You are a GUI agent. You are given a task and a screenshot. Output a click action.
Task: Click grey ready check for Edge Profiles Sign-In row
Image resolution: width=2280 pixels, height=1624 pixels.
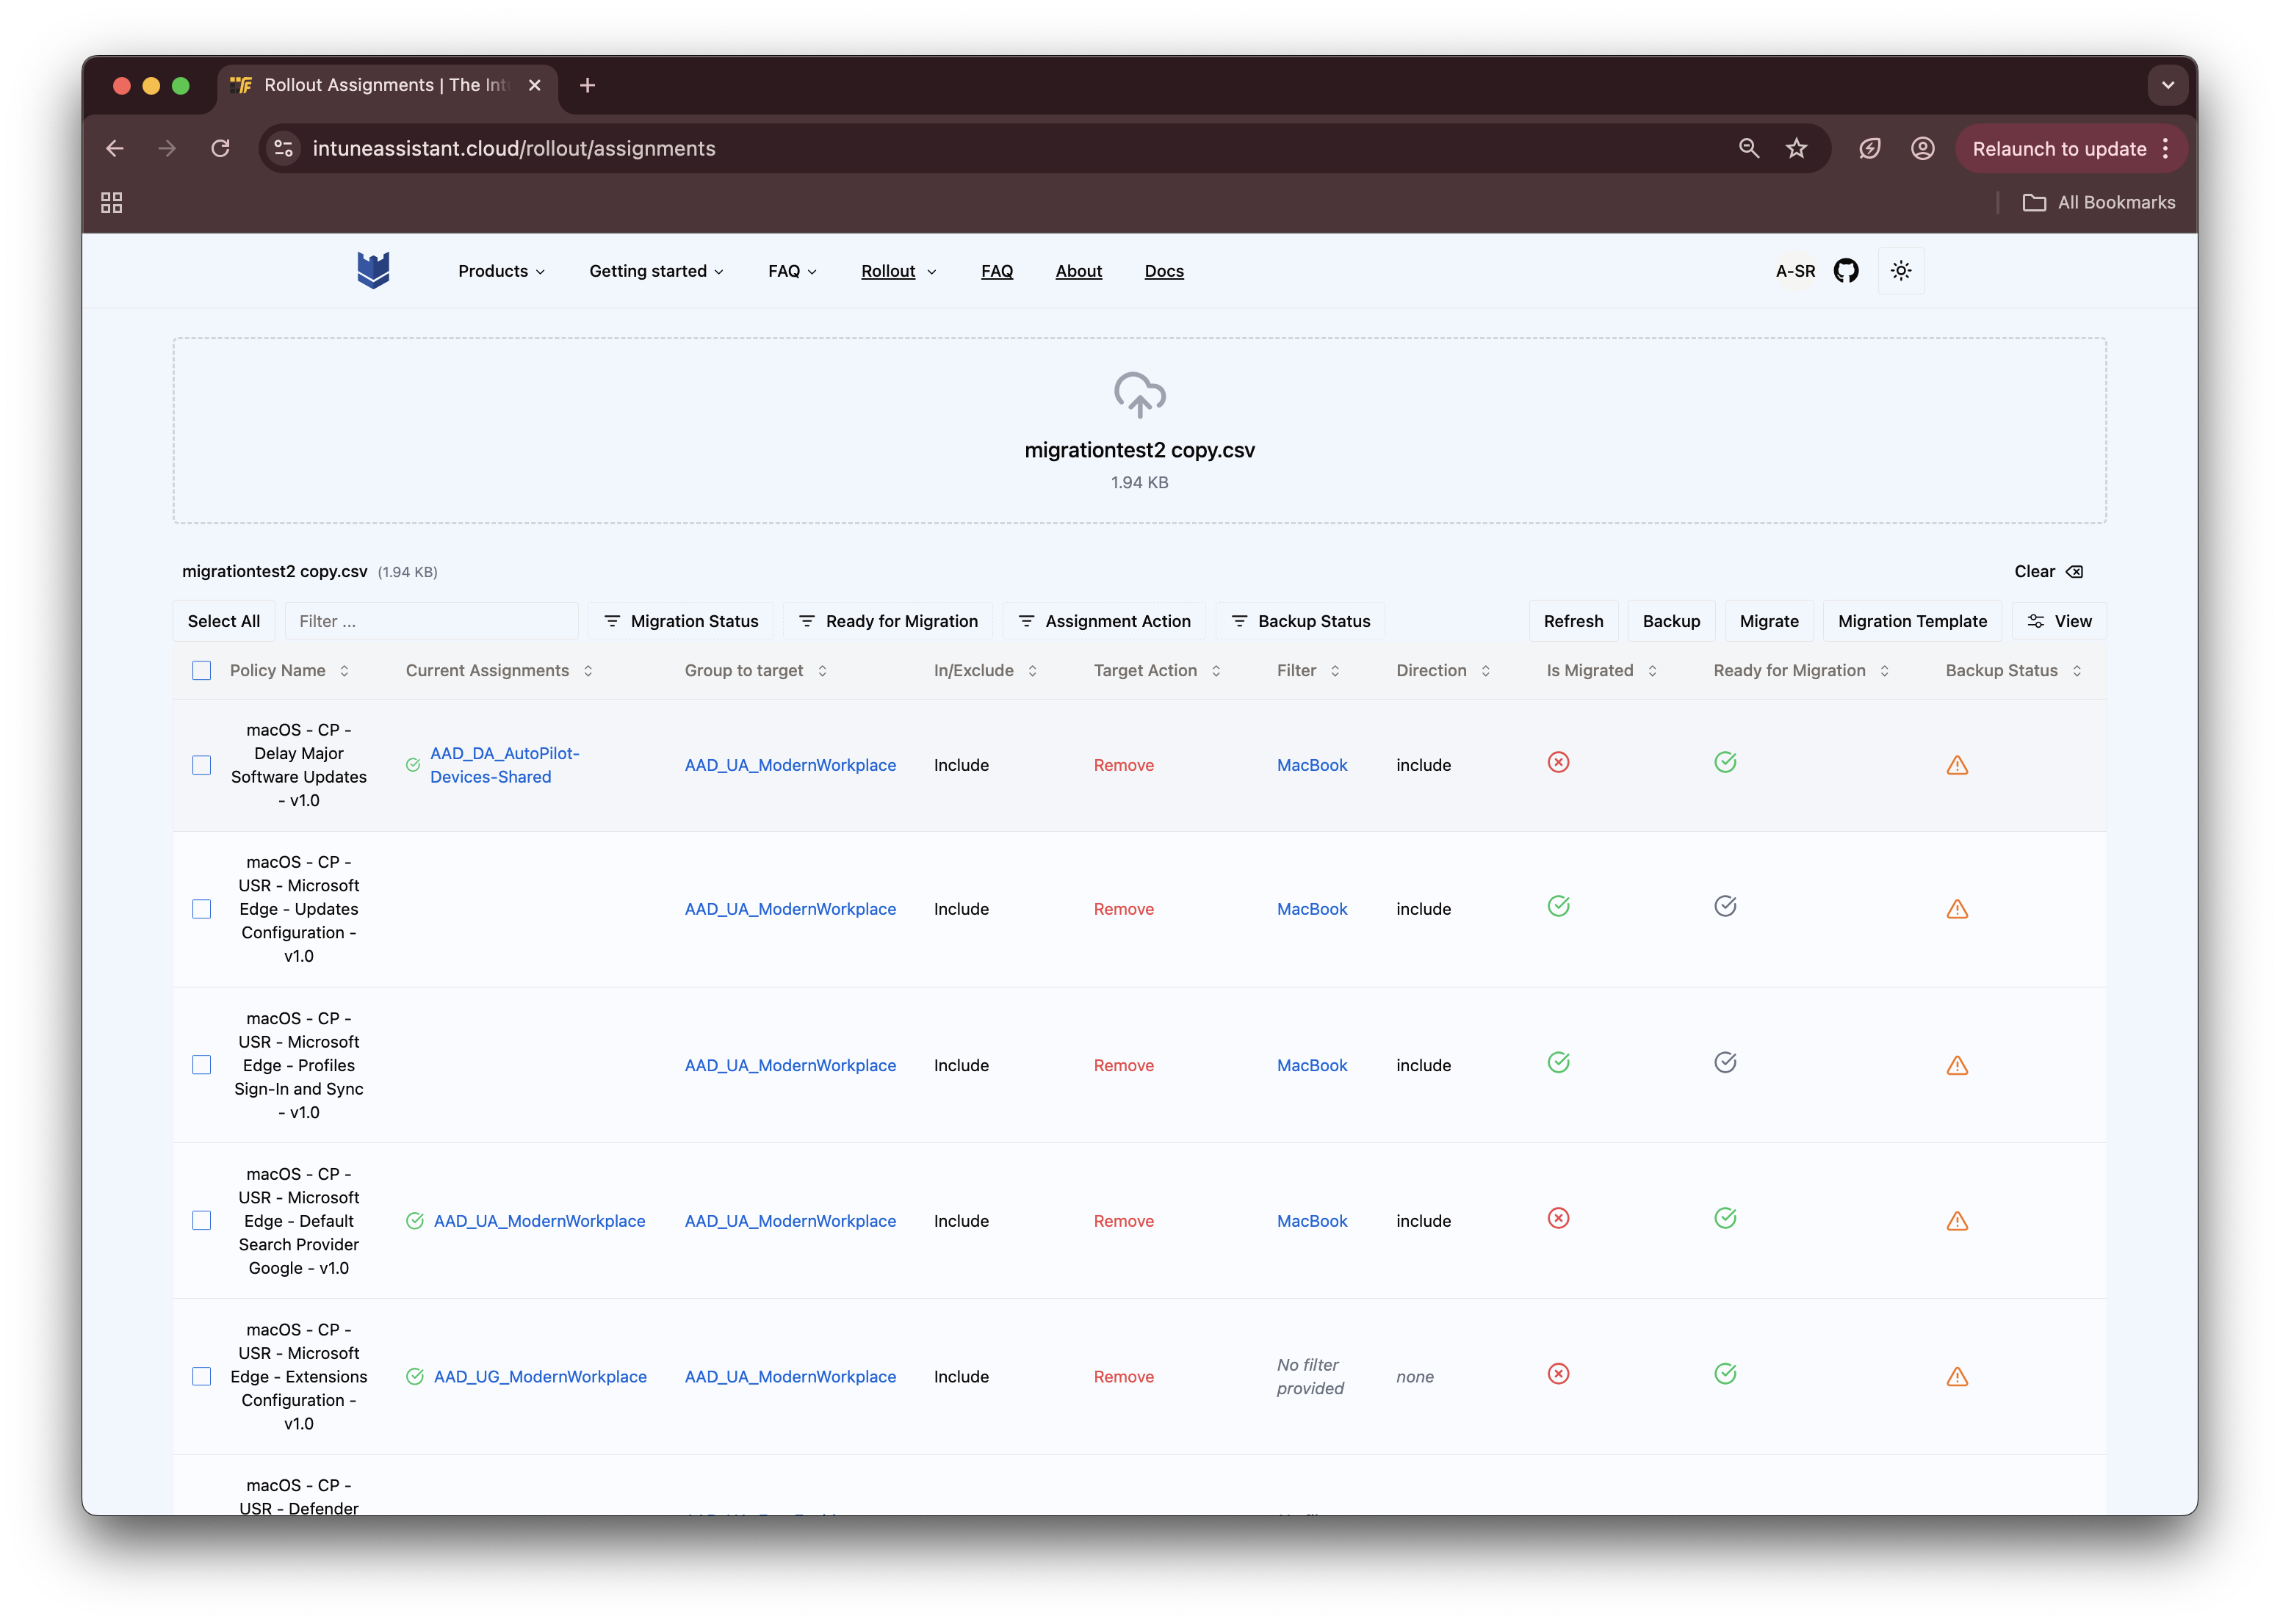coord(1725,1062)
